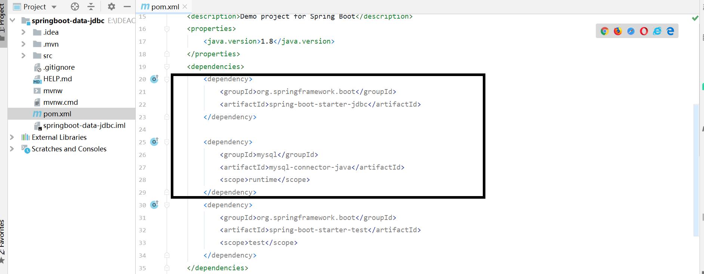Expand External Libraries node
Screen dimensions: 704x274
click(12, 137)
